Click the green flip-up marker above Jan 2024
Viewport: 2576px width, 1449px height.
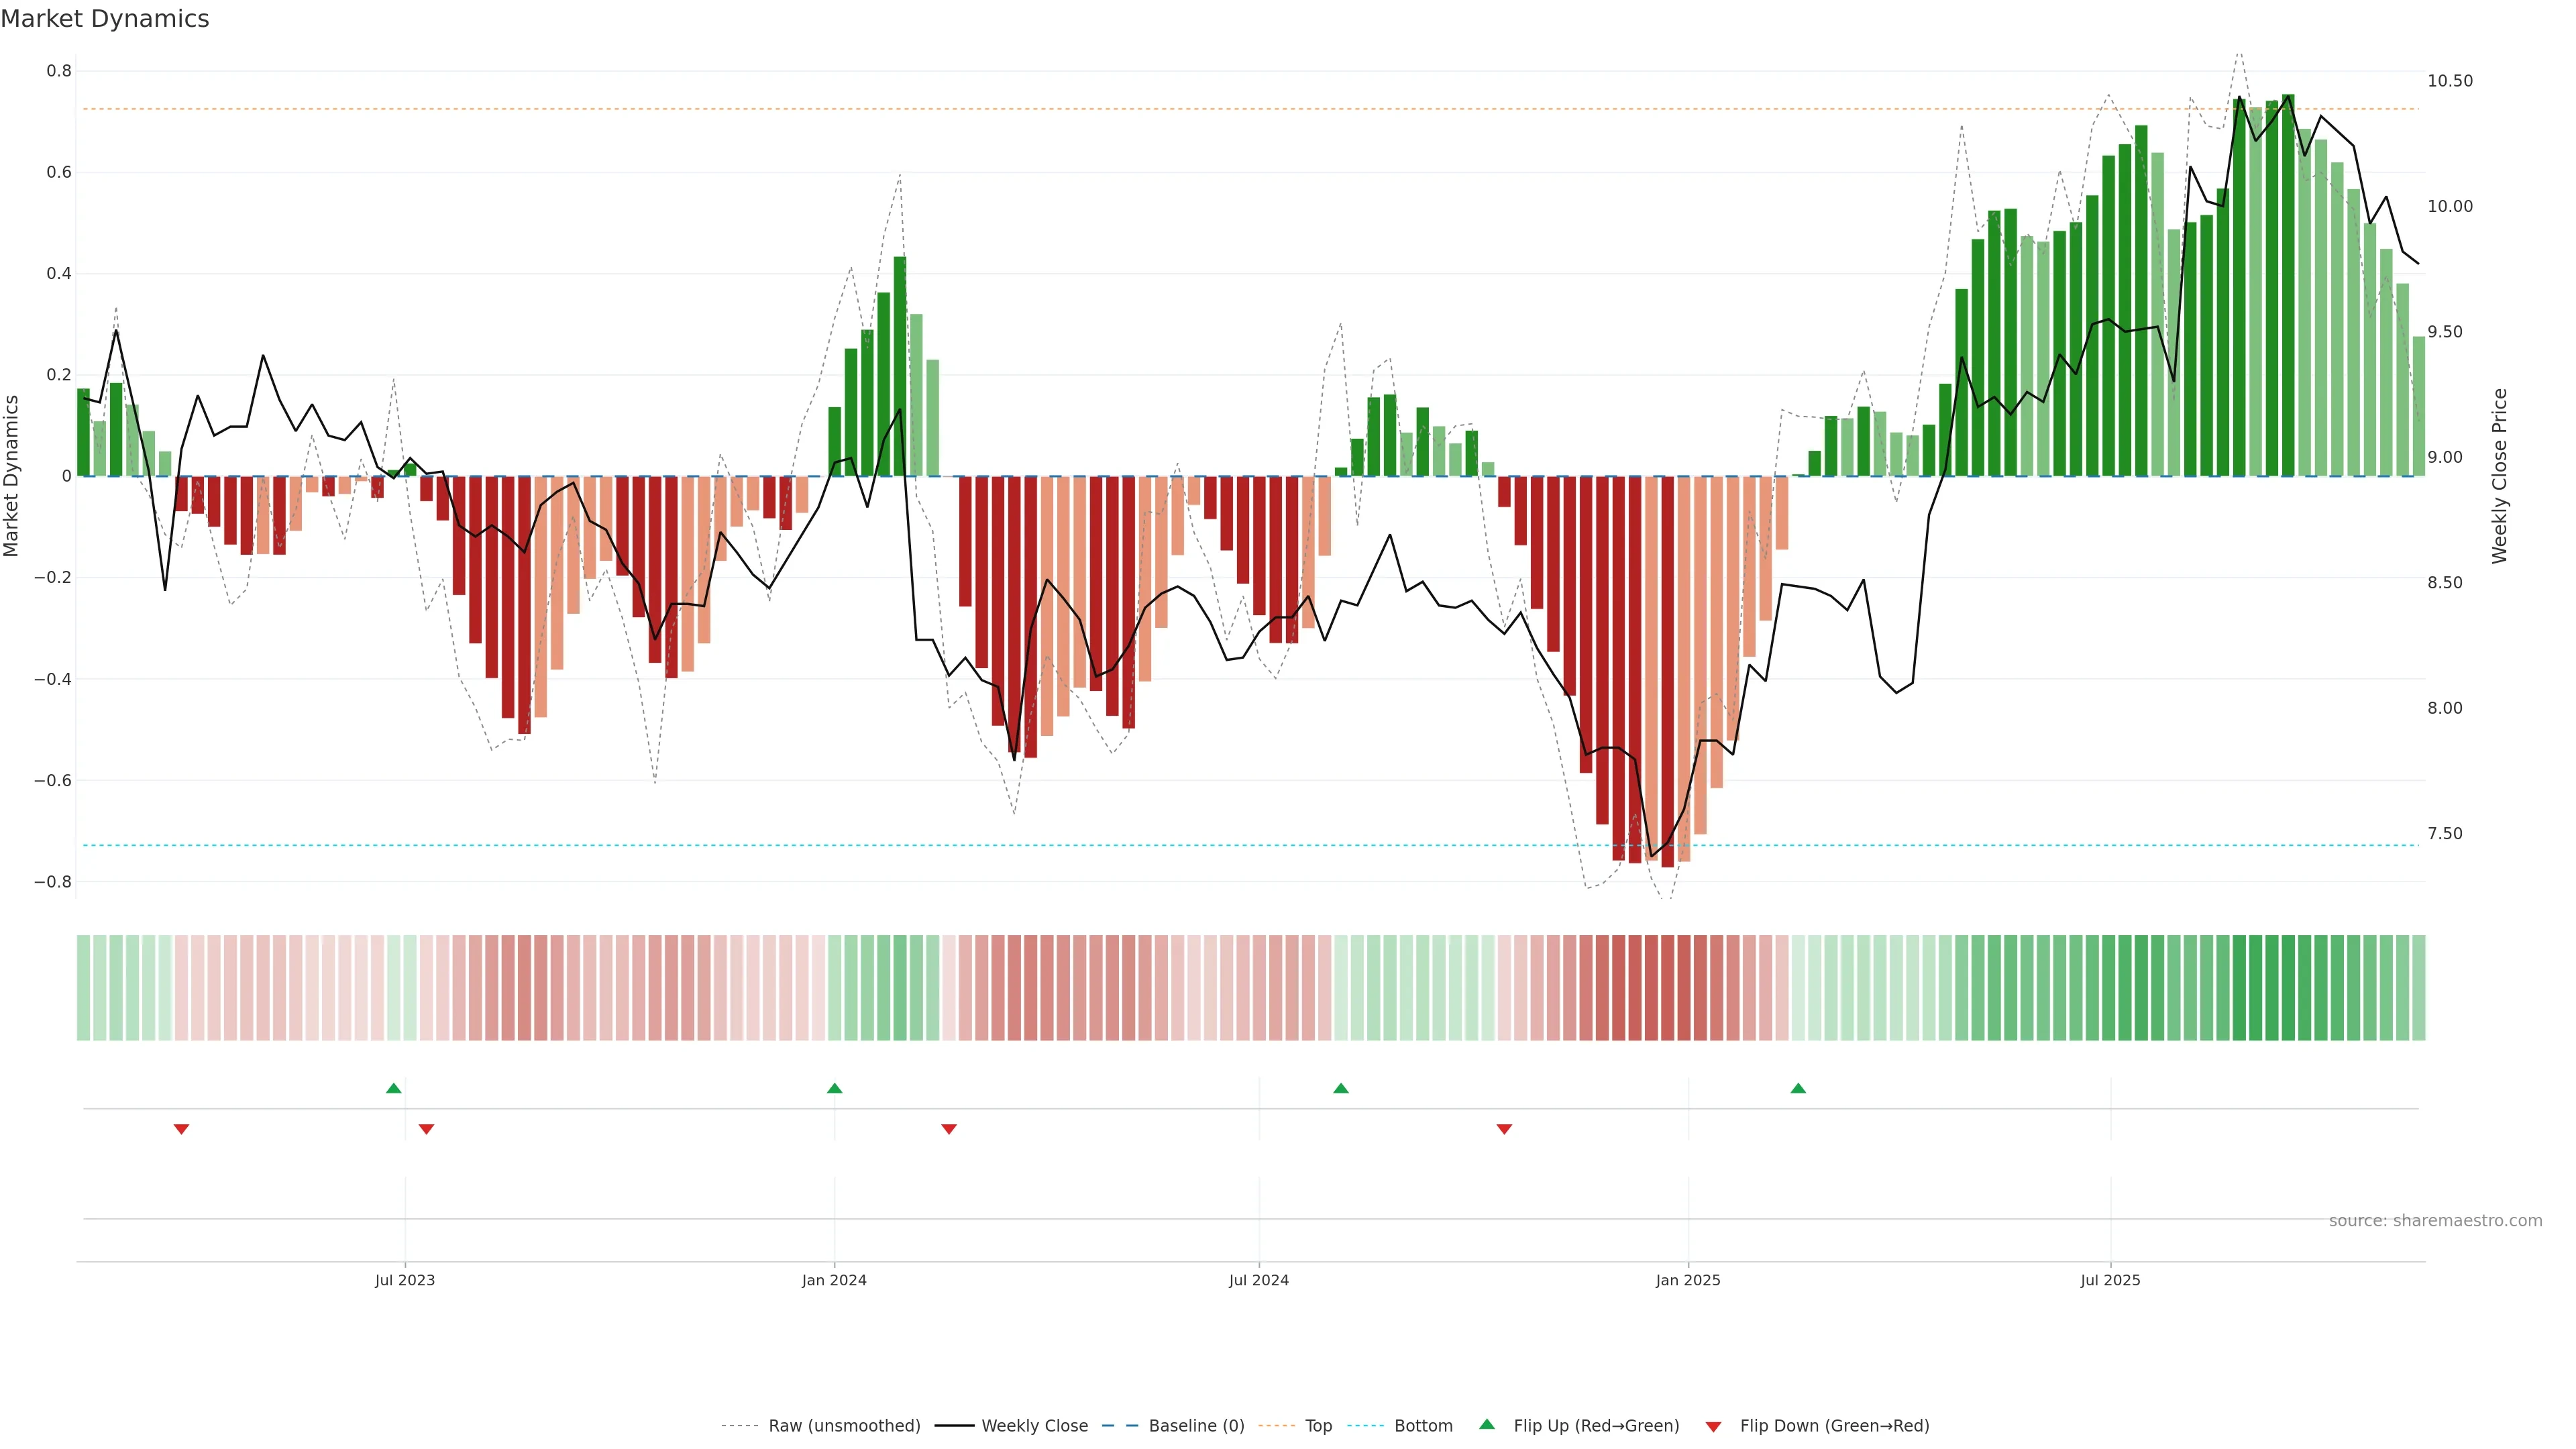click(834, 1088)
